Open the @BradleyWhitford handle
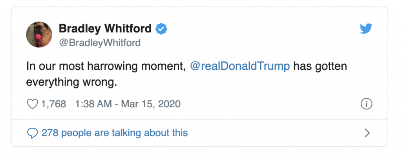 pyautogui.click(x=99, y=42)
